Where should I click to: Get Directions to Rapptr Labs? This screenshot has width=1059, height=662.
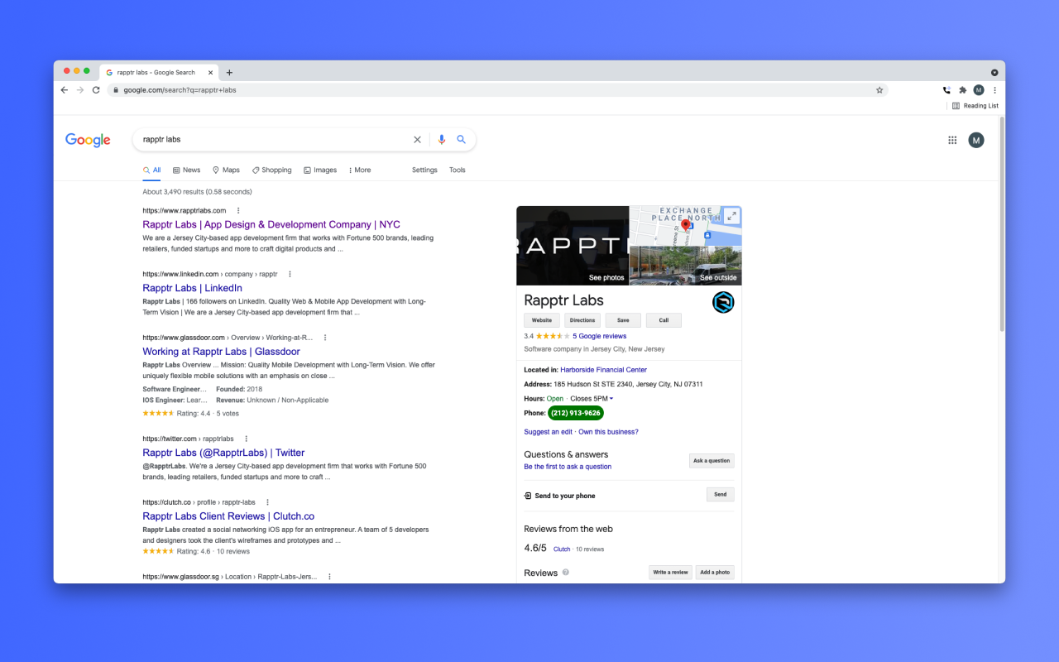click(x=582, y=320)
